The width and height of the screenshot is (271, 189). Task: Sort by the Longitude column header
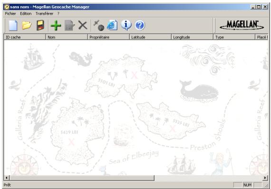192,37
